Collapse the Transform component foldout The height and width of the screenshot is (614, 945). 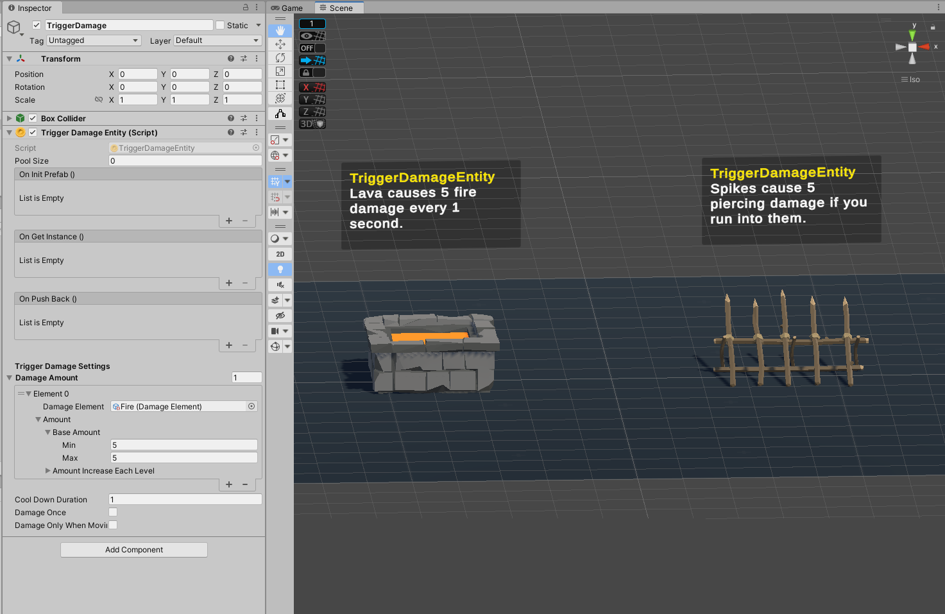pyautogui.click(x=9, y=58)
